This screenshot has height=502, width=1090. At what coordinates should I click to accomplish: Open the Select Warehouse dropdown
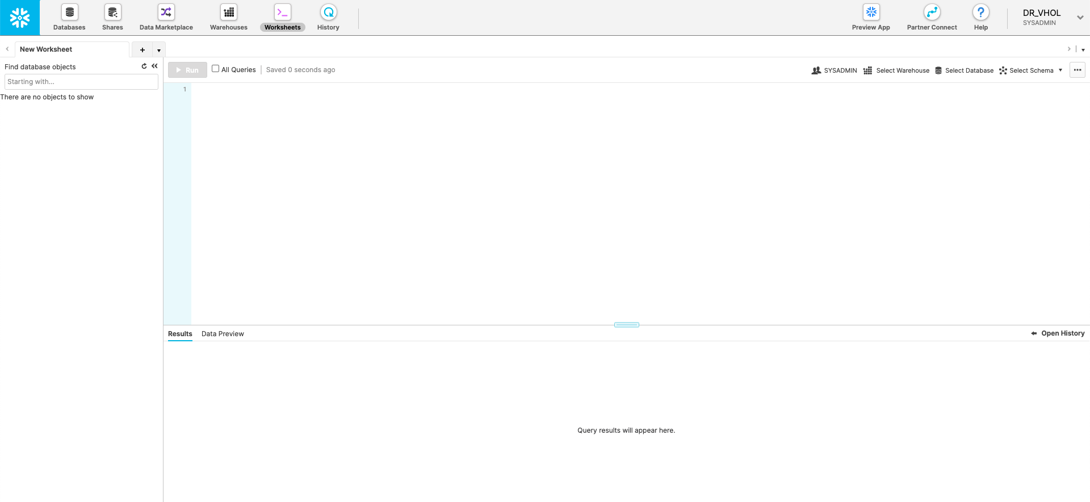[x=896, y=70]
